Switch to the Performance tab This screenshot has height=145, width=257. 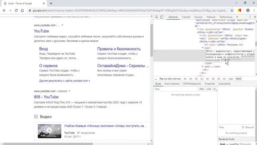[x=226, y=17]
